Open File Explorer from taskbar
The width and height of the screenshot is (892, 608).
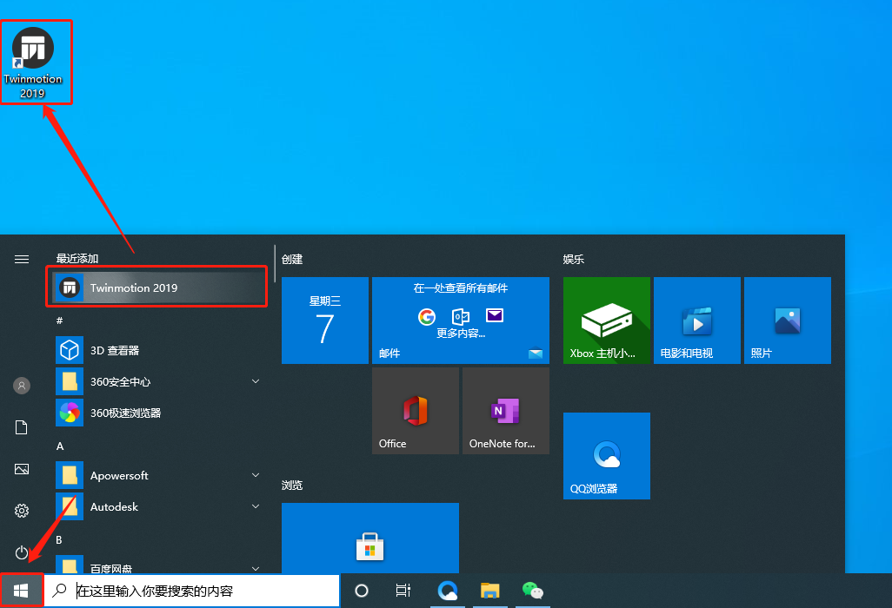489,591
